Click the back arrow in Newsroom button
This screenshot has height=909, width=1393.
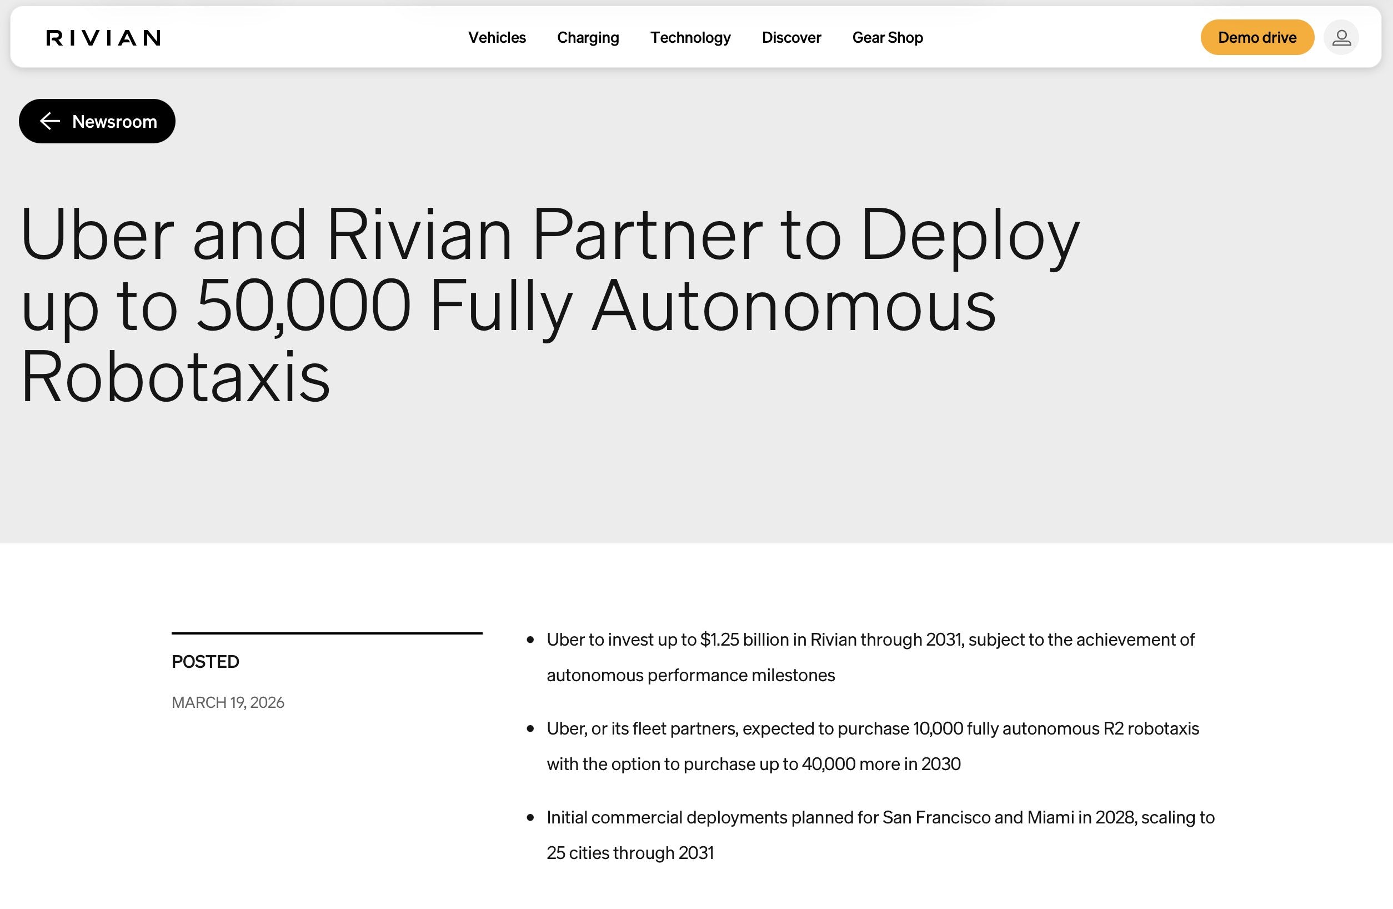click(50, 121)
